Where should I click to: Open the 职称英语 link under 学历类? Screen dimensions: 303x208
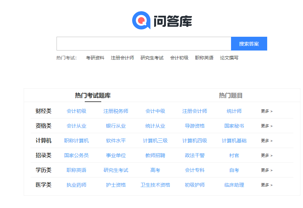click(x=76, y=170)
